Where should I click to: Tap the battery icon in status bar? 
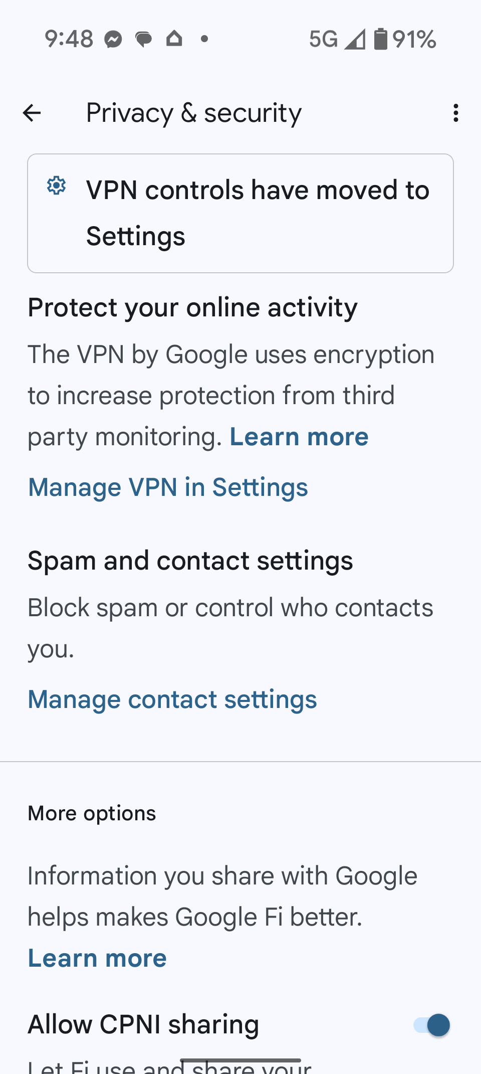tap(381, 39)
